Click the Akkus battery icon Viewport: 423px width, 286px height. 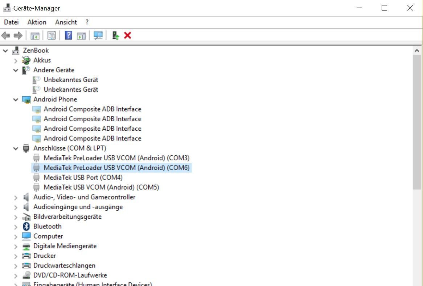26,60
